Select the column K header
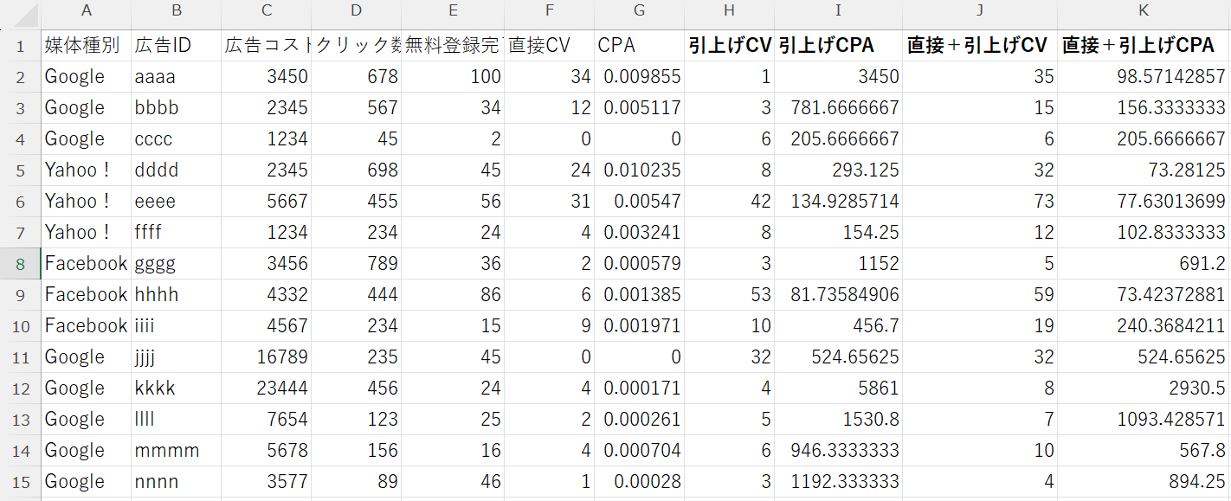Image resolution: width=1231 pixels, height=501 pixels. [x=1143, y=11]
